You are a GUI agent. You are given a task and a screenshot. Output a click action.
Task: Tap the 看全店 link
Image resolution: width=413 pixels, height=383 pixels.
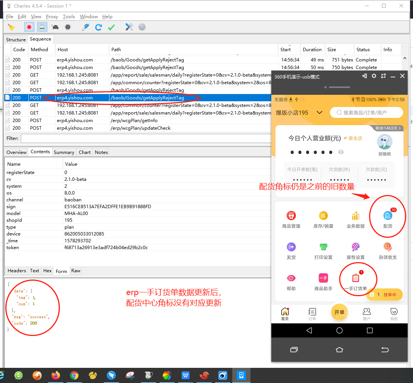(x=353, y=138)
